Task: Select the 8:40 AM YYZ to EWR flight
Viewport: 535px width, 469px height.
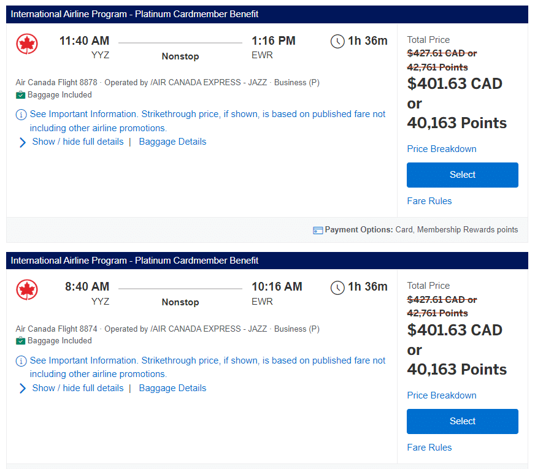Action: (462, 421)
